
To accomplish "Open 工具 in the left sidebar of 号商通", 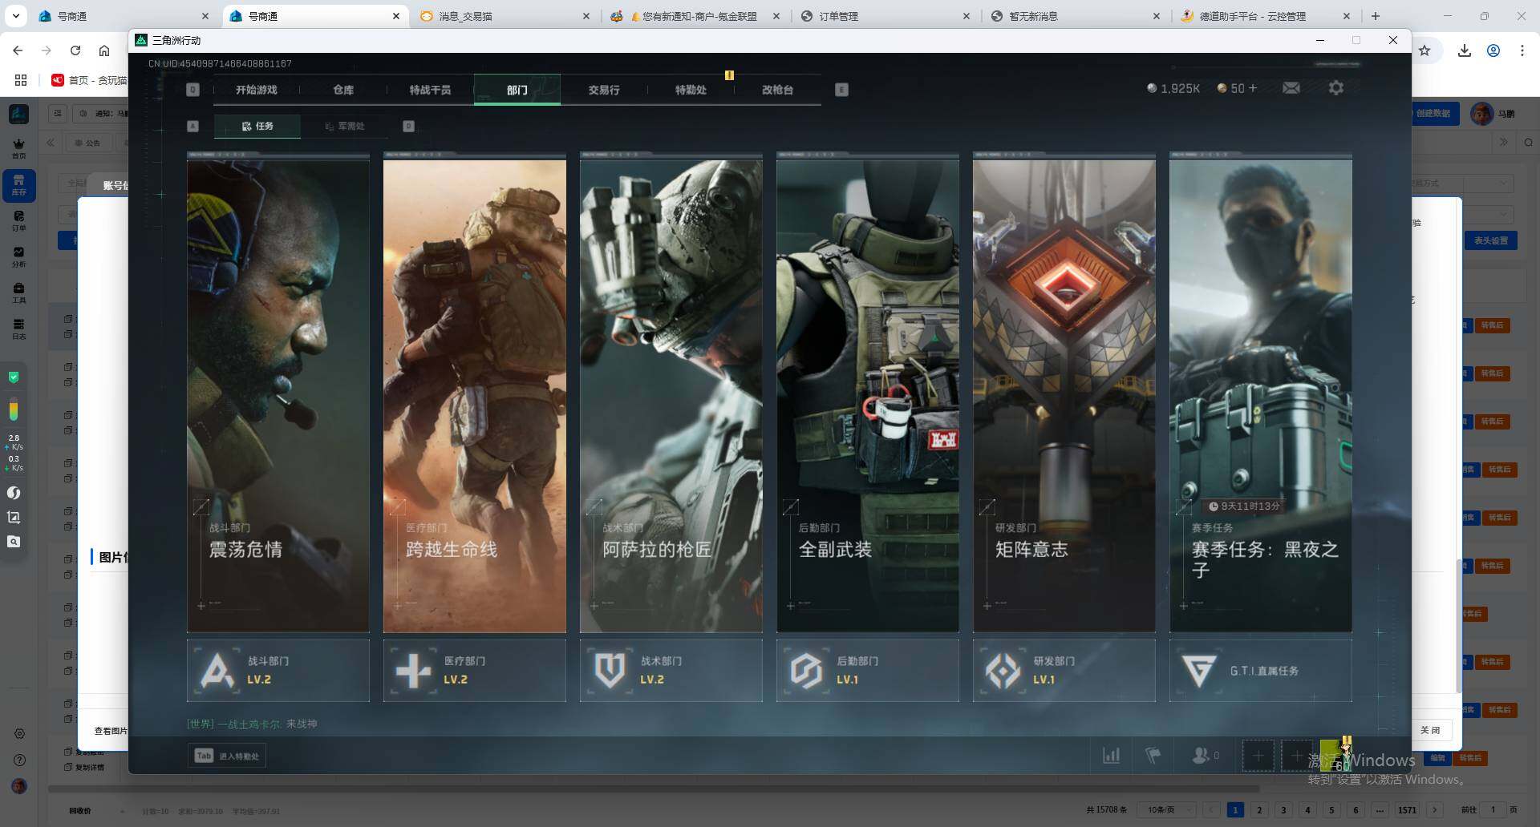I will [18, 292].
